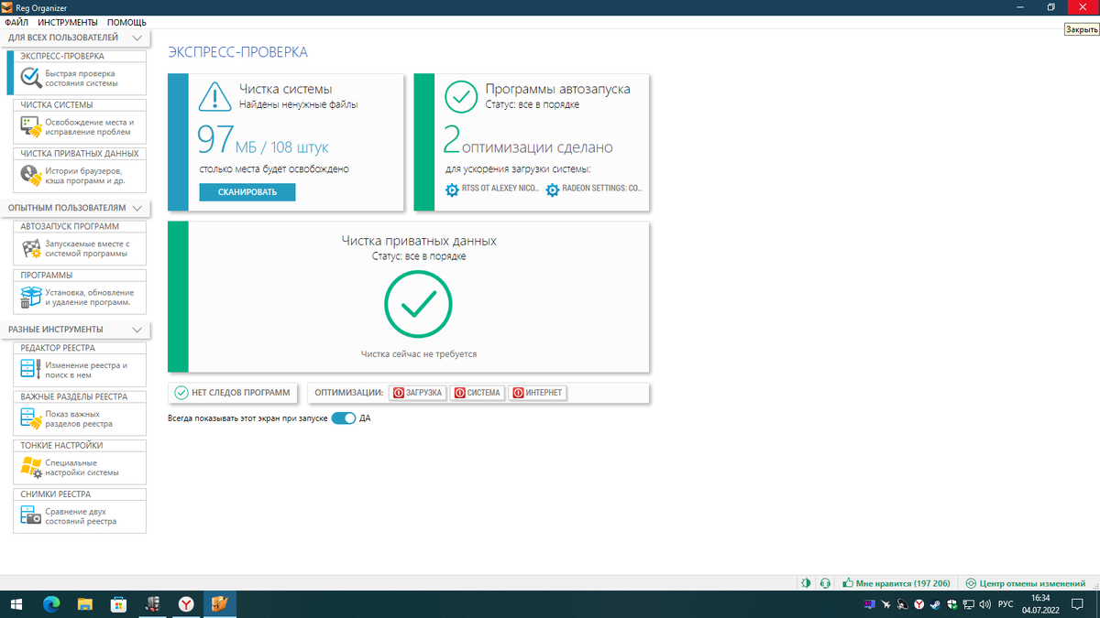The width and height of the screenshot is (1100, 618).
Task: Disable the ИНТЕРНЕТ optimization
Action: pyautogui.click(x=537, y=392)
